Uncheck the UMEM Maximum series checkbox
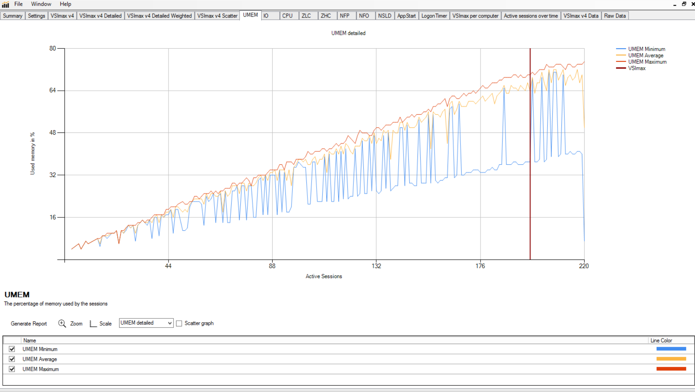Image resolution: width=695 pixels, height=392 pixels. click(12, 369)
